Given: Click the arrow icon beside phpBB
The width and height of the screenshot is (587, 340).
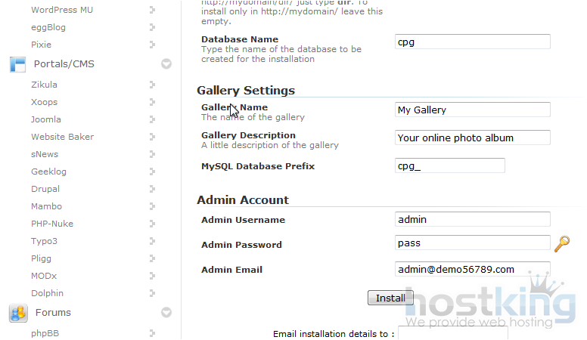Looking at the screenshot, I should click(152, 332).
